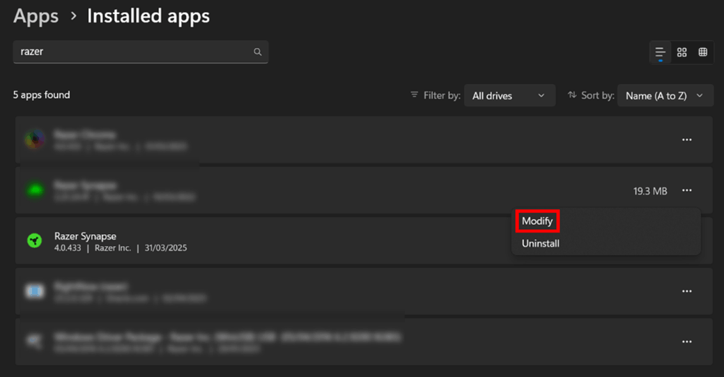Click the sort arrows icon beside Sort by
The height and width of the screenshot is (377, 724).
point(572,95)
